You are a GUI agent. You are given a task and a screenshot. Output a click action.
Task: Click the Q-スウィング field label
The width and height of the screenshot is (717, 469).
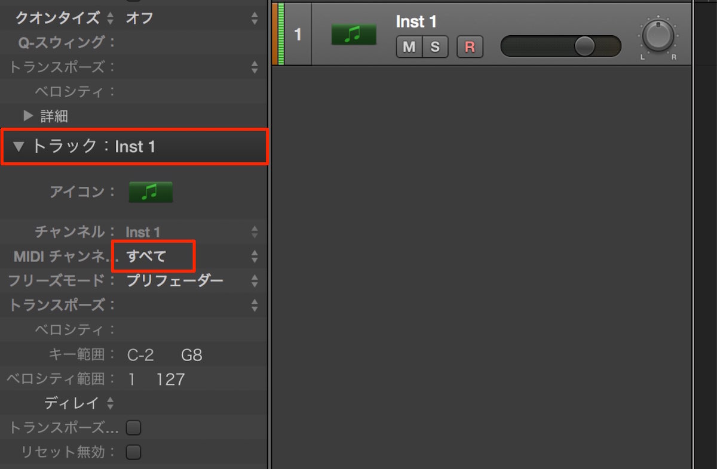68,42
